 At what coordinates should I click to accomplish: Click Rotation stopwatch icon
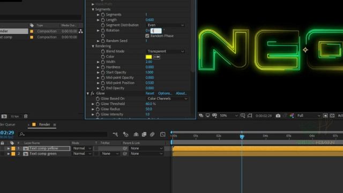[x=103, y=31]
